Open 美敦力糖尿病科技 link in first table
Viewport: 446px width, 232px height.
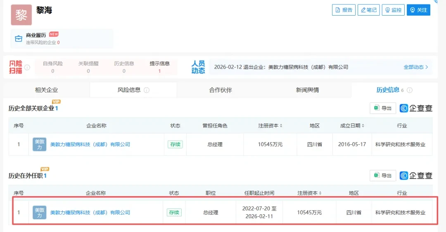[90, 144]
